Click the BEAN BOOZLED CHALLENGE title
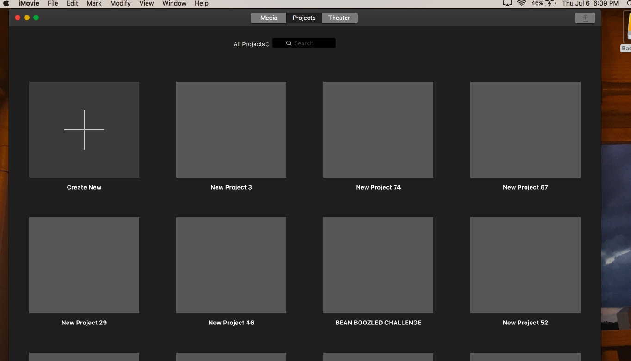 [x=378, y=323]
